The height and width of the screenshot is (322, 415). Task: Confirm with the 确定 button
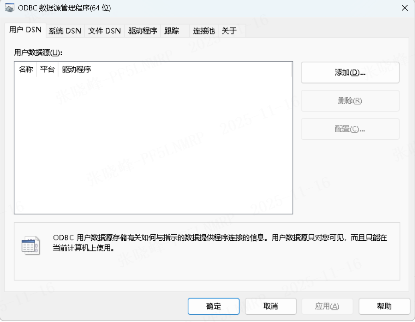(x=214, y=306)
